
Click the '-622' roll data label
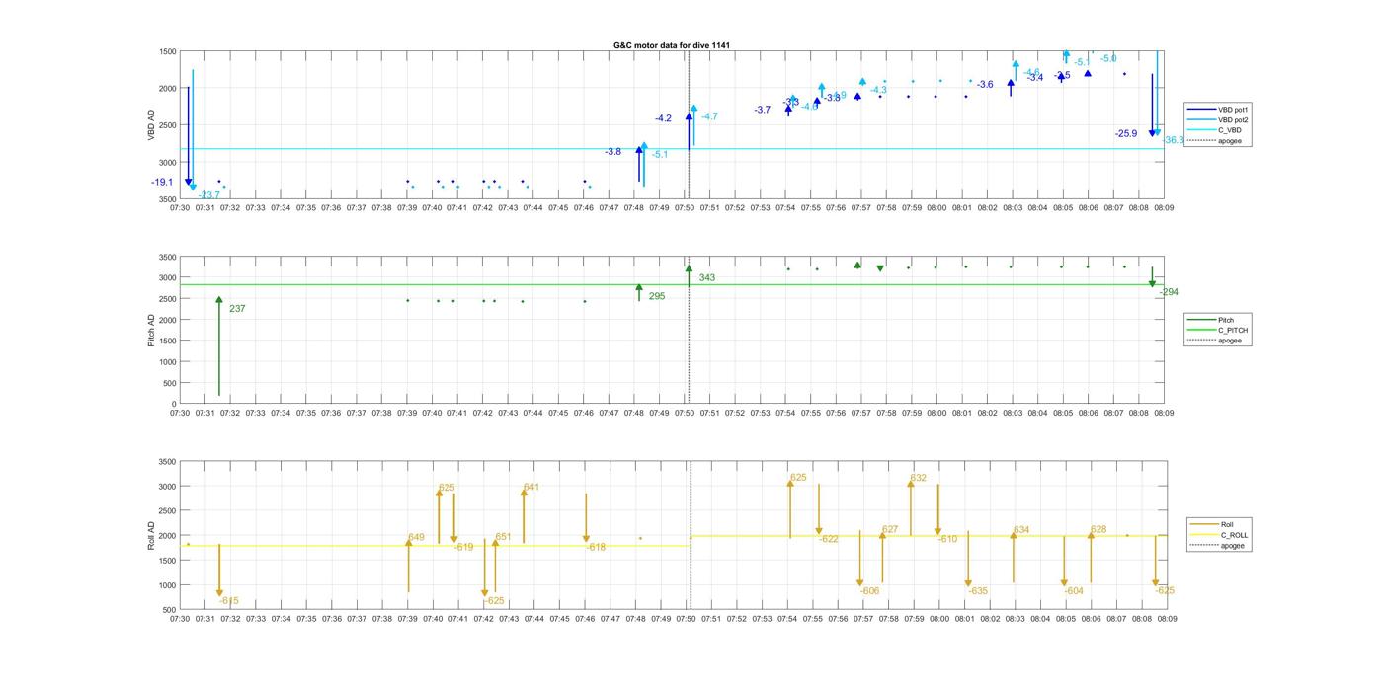point(828,539)
